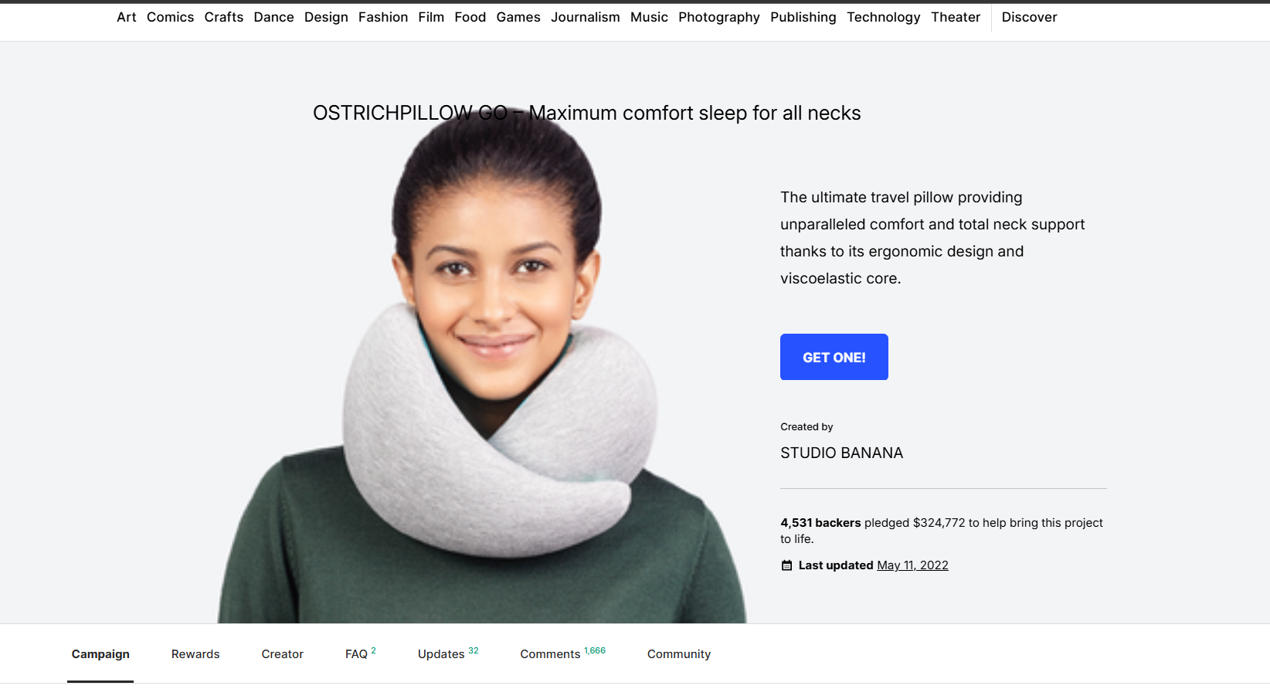Select the Campaign tab

(x=100, y=654)
